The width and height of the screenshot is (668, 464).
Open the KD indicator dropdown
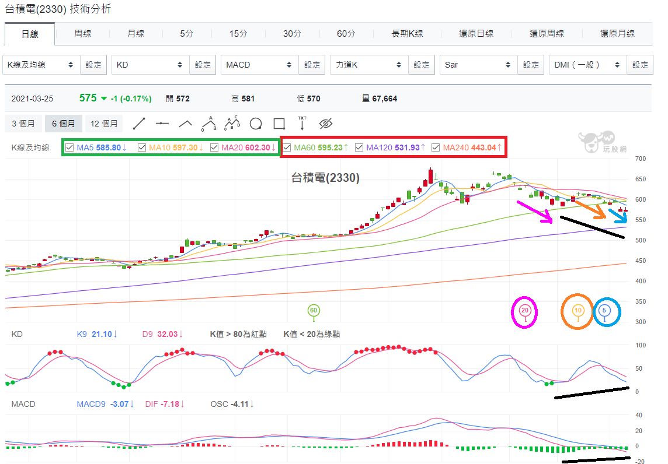(x=151, y=65)
